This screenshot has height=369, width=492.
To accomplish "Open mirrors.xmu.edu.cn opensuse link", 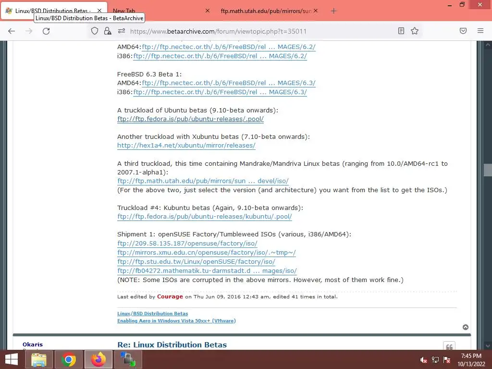I will (x=207, y=252).
